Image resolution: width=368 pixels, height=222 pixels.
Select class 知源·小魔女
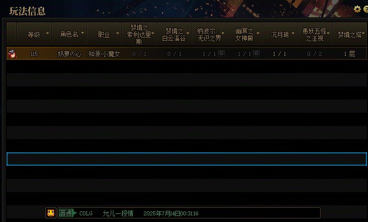tap(104, 54)
